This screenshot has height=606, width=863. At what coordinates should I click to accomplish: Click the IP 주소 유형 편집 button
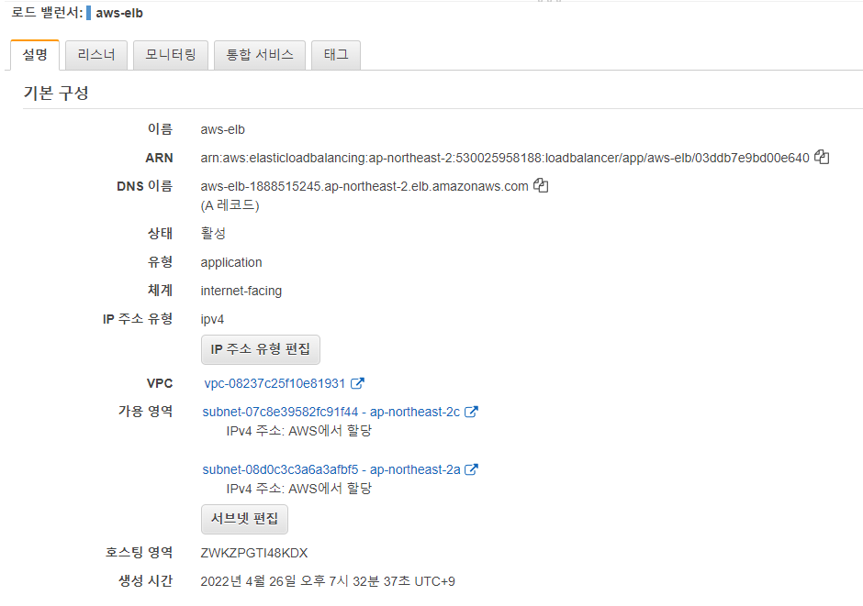[x=261, y=349]
